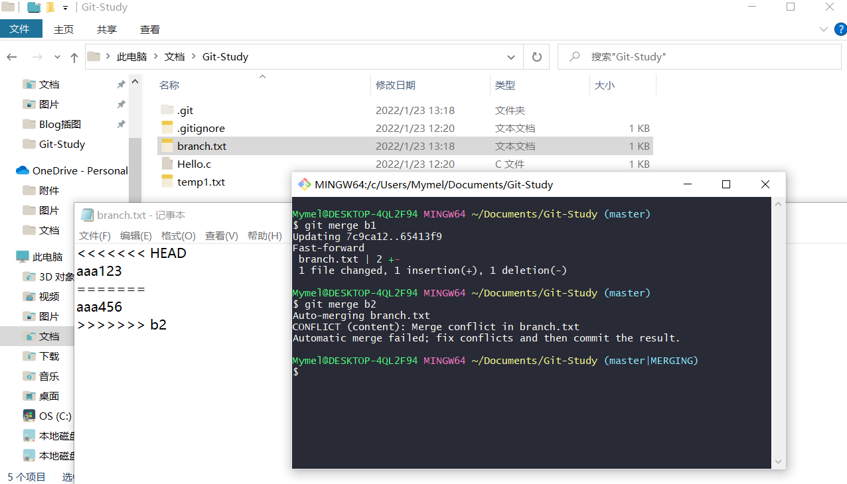The width and height of the screenshot is (847, 484).
Task: Click the Explorer forward arrow button
Action: pyautogui.click(x=37, y=57)
